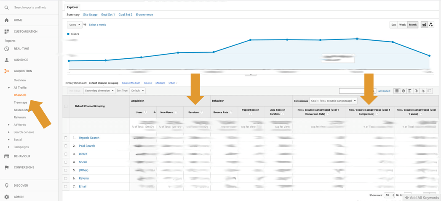Open the Users metric dropdown
The height and width of the screenshot is (201, 441).
pos(75,25)
